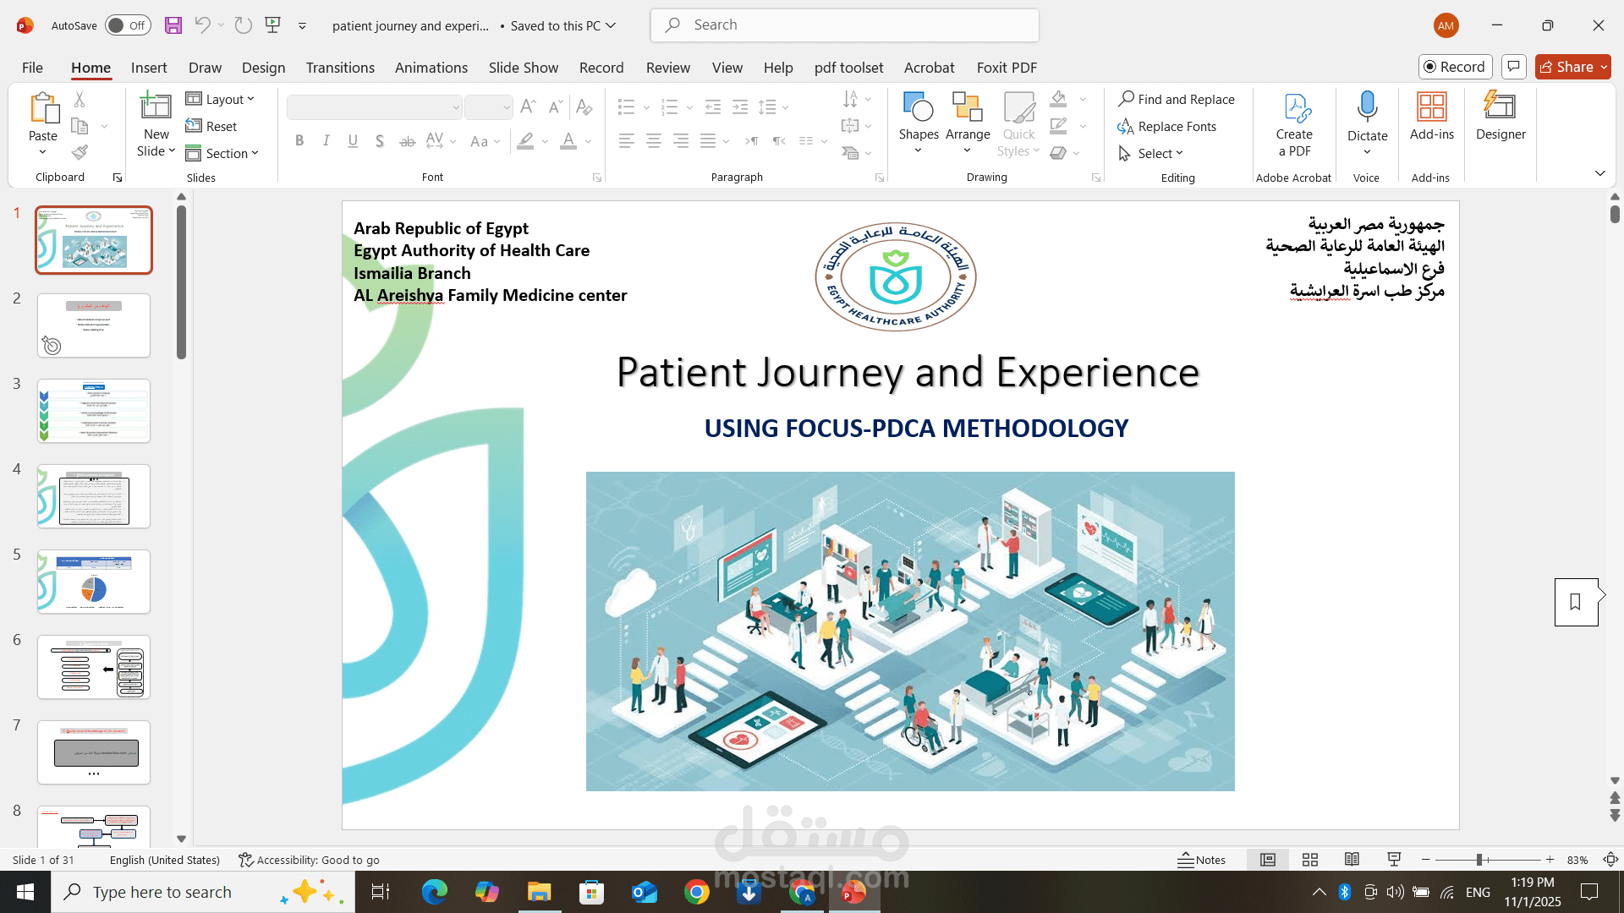Click the Cut scissors icon
This screenshot has width=1624, height=913.
coord(80,100)
